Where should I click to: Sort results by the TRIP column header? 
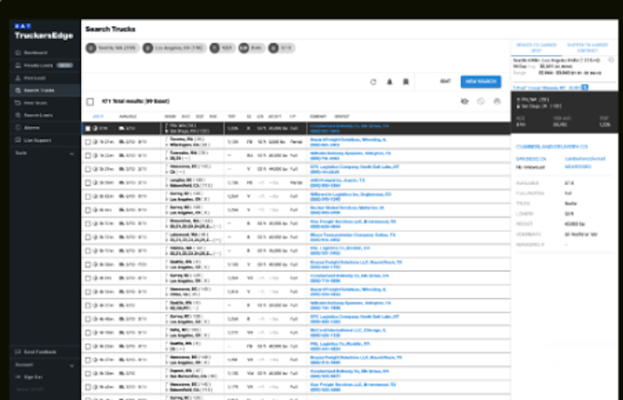[x=231, y=116]
